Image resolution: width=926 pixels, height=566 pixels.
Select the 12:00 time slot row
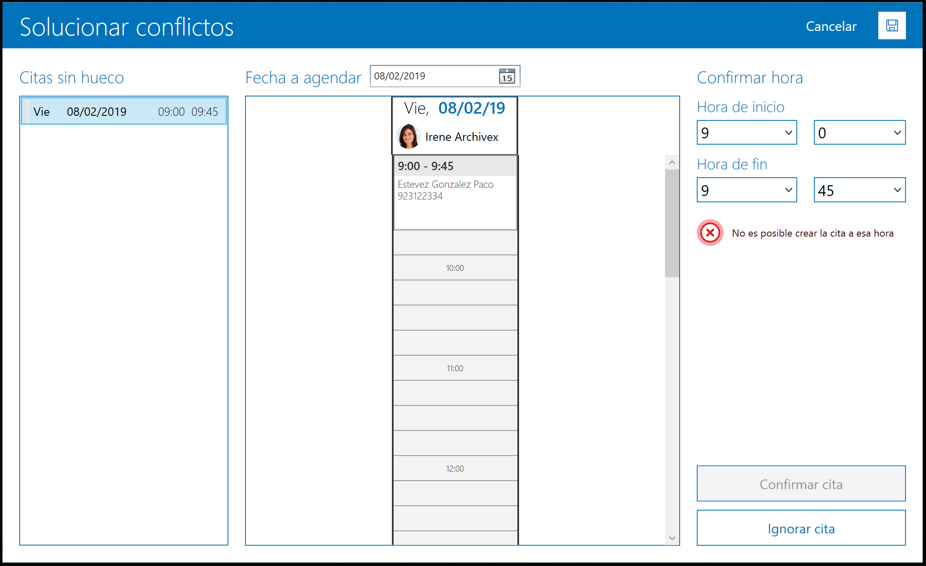coord(455,468)
